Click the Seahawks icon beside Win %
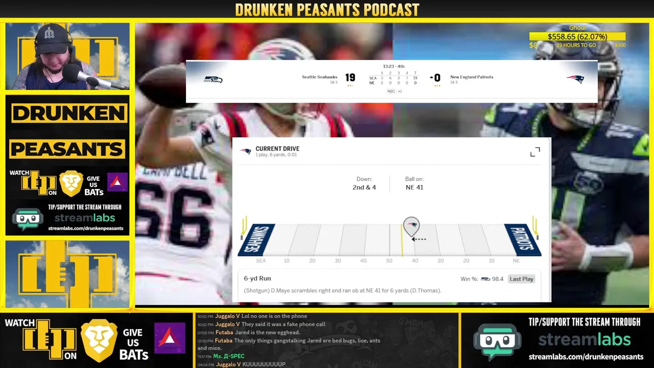This screenshot has width=654, height=368. tap(485, 279)
